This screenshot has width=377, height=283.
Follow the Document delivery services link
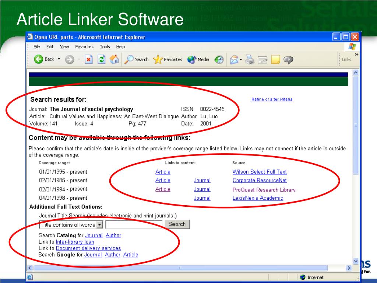click(88, 248)
